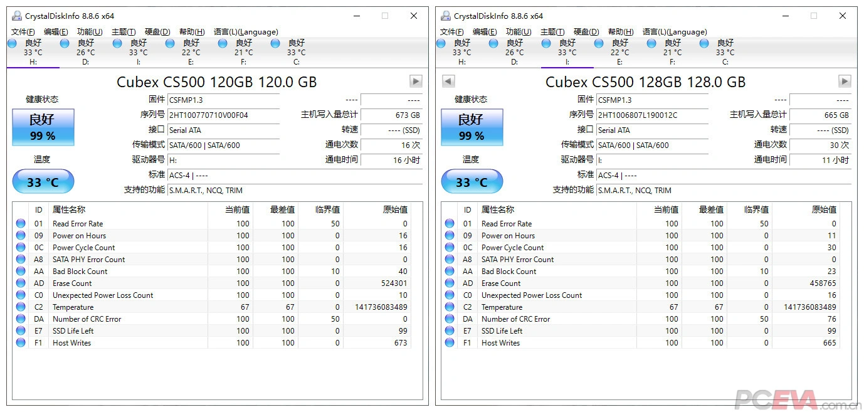
Task: Go to next disk in right window
Action: (845, 81)
